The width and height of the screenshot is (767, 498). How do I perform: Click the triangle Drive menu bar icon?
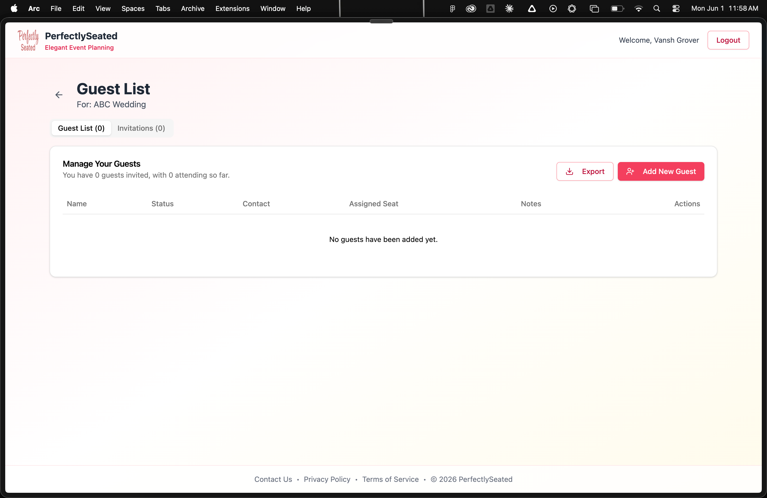(x=532, y=9)
